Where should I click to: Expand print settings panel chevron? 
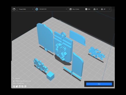(x=109, y=9)
